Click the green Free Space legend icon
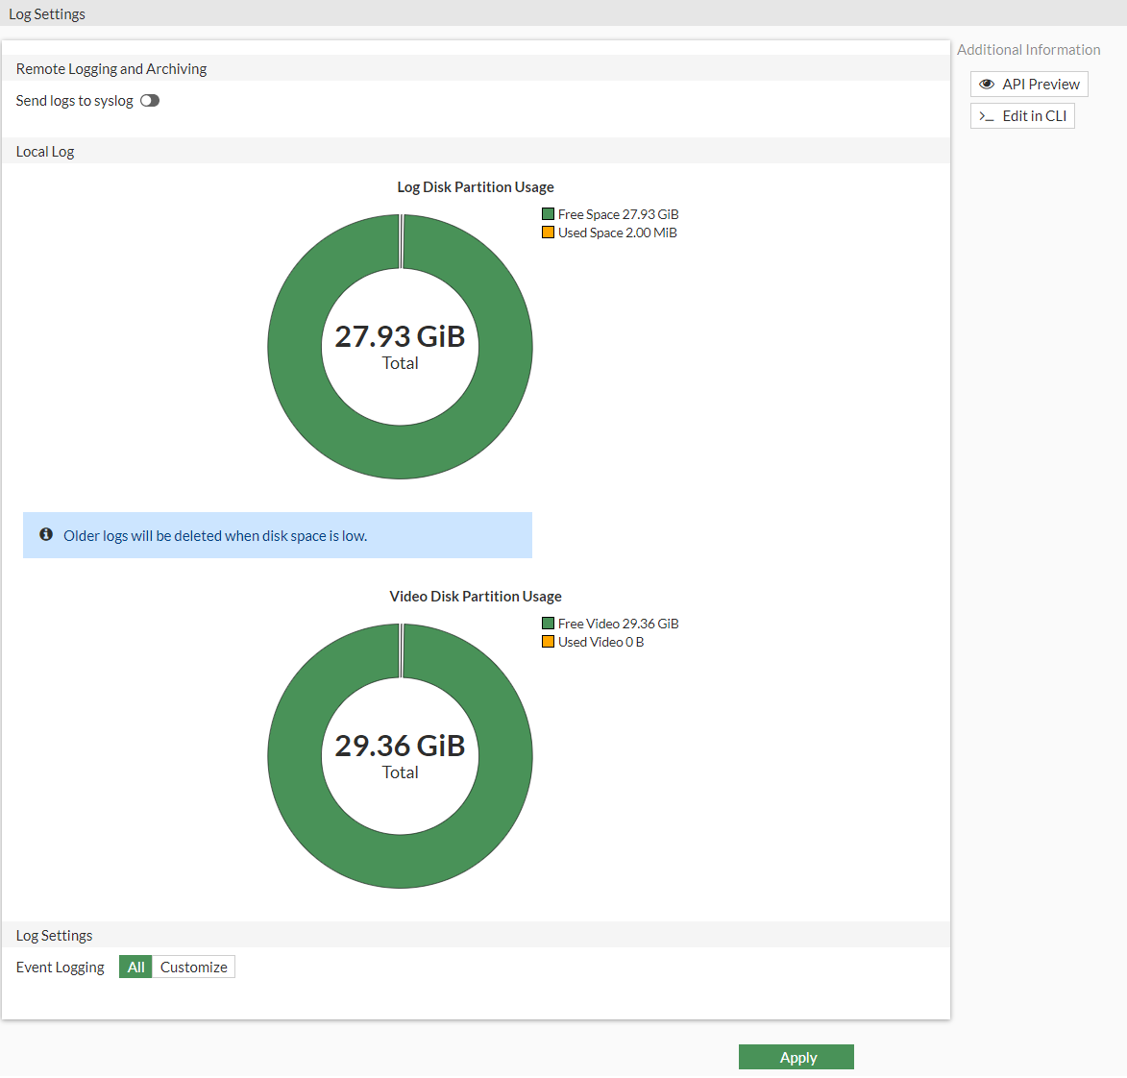Viewport: 1127px width, 1078px height. [546, 213]
